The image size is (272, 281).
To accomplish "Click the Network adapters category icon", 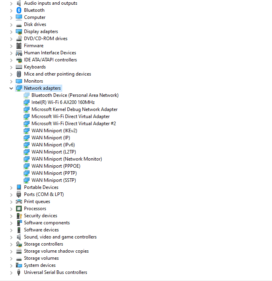I will (x=19, y=88).
